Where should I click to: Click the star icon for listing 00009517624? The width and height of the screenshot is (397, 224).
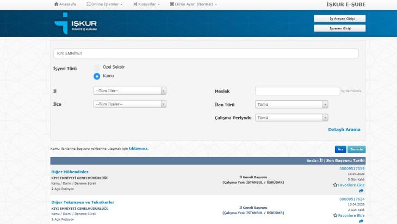335,216
